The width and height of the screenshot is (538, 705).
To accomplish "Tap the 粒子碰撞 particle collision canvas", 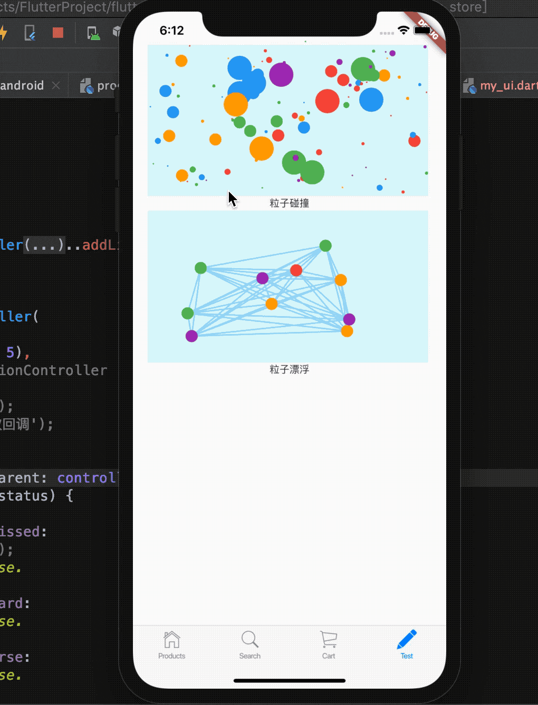I will click(288, 120).
